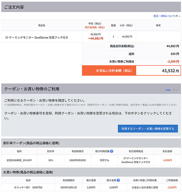Viewport: 182px width, 192px height.
Task: Click the 送料 row label
Action: pyautogui.click(x=131, y=54)
